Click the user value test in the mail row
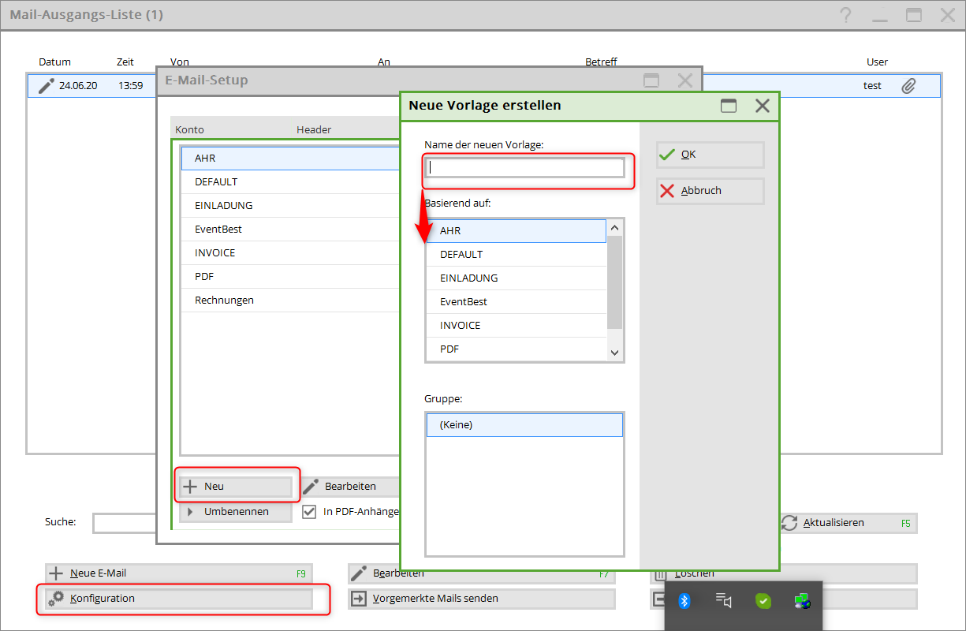This screenshot has height=631, width=966. (872, 86)
